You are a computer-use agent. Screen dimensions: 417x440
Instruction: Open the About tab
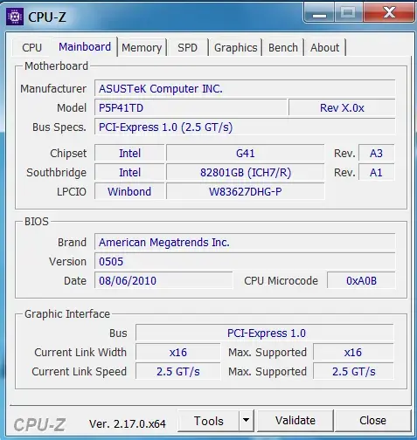pyautogui.click(x=324, y=48)
